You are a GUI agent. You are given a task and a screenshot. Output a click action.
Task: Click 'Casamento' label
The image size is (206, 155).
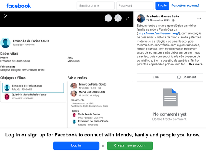pos(78,100)
